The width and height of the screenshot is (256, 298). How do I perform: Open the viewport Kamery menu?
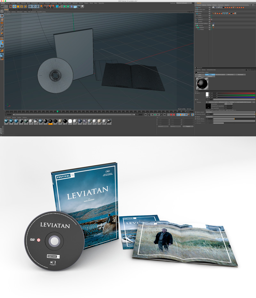pyautogui.click(x=13, y=12)
